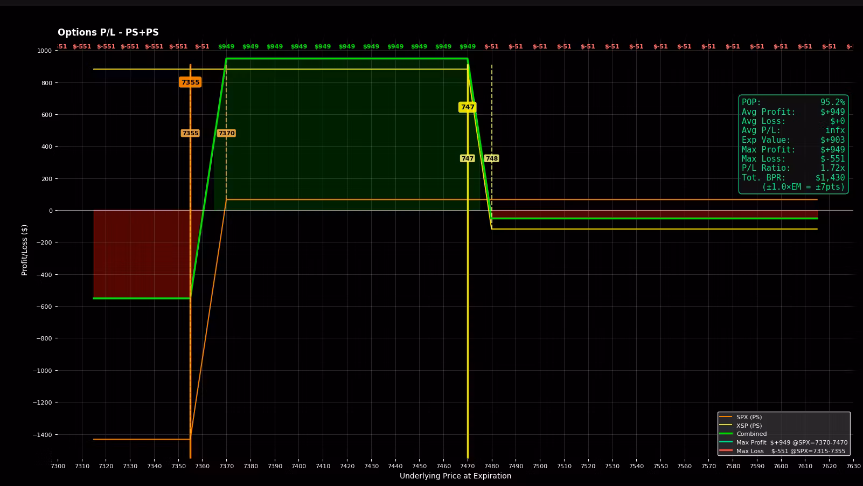Click the small 7355 label beside the 7370 label
The image size is (863, 486).
(x=190, y=133)
